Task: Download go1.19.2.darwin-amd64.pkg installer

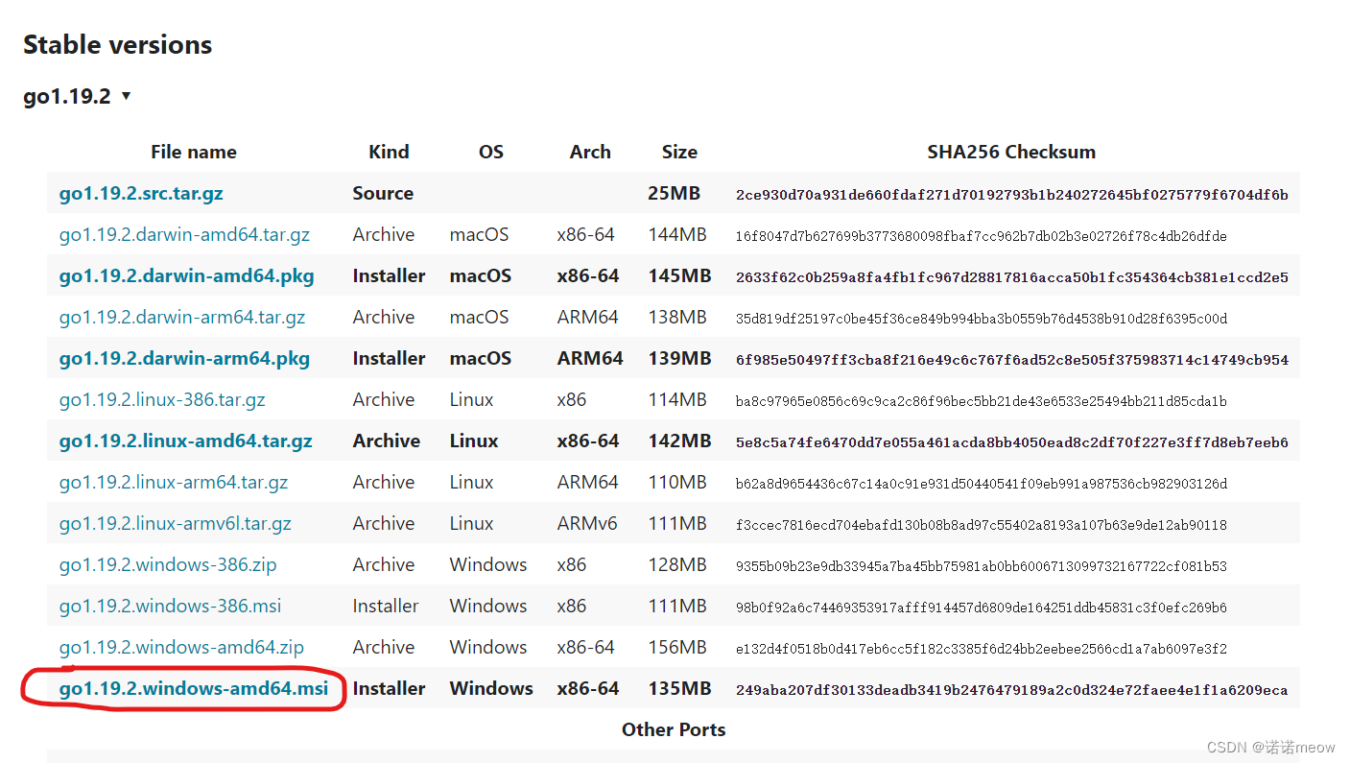Action: coord(186,275)
